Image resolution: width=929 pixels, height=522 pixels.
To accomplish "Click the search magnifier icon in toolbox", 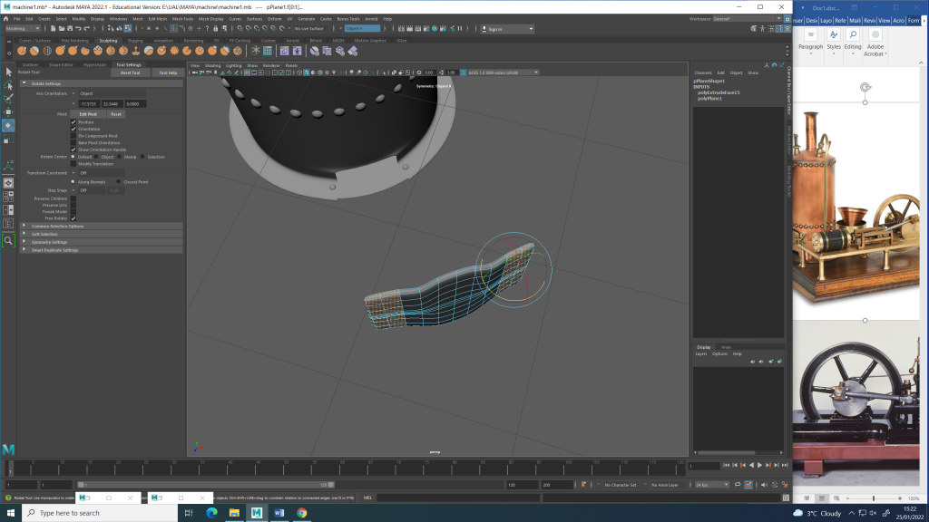I will coord(8,240).
